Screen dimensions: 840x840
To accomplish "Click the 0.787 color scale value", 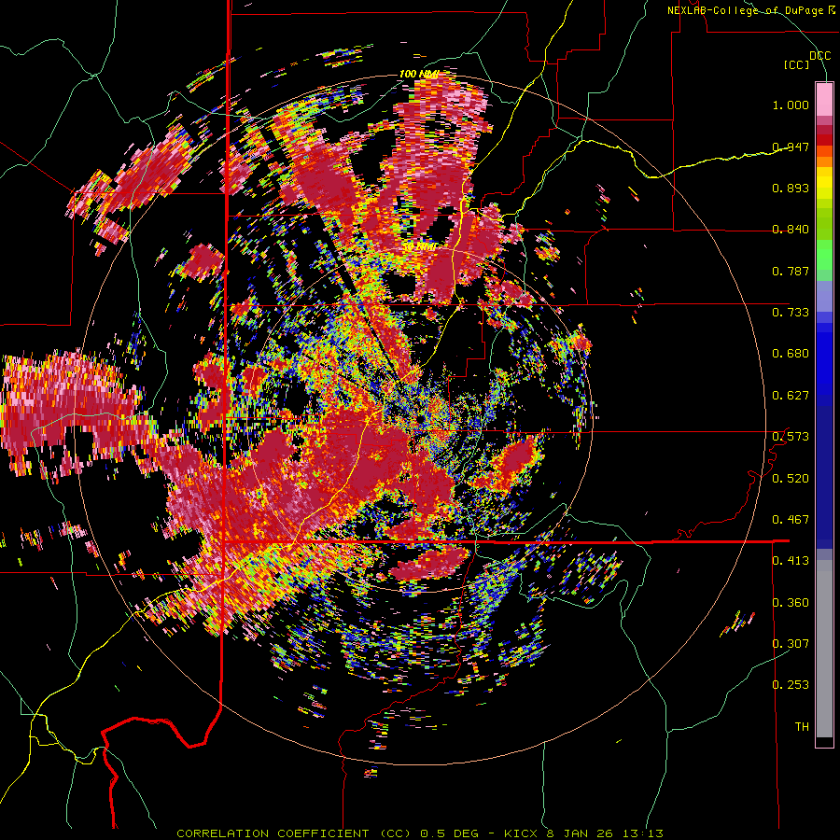I will tap(791, 271).
